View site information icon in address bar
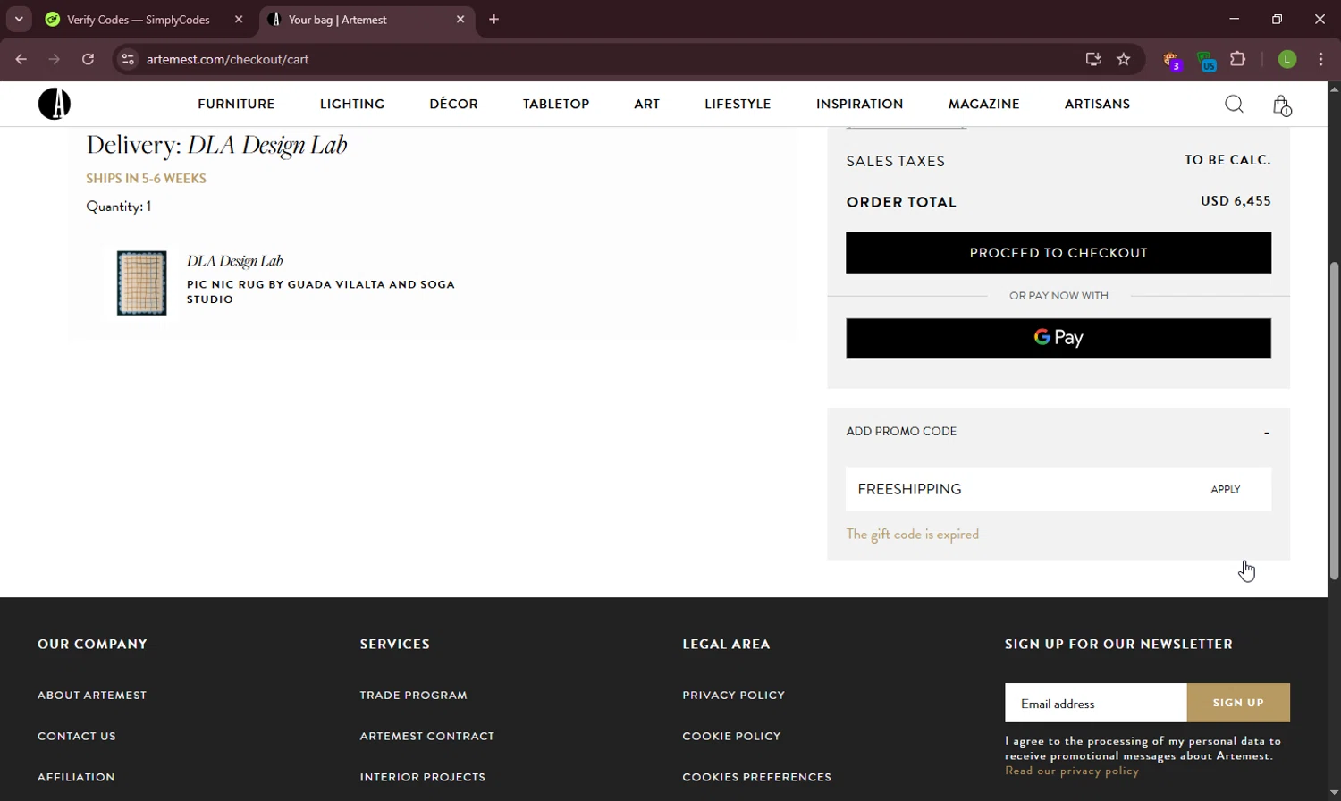This screenshot has height=801, width=1341. [x=128, y=59]
